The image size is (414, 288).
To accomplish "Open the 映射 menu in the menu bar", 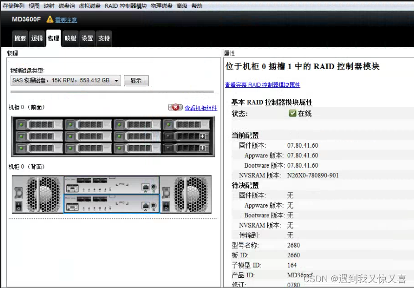I will point(49,6).
